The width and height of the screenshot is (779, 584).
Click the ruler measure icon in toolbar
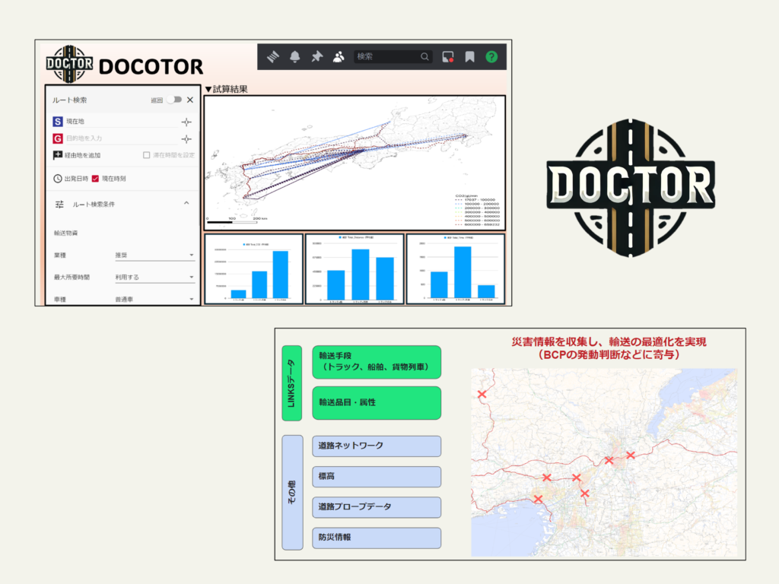click(x=273, y=57)
